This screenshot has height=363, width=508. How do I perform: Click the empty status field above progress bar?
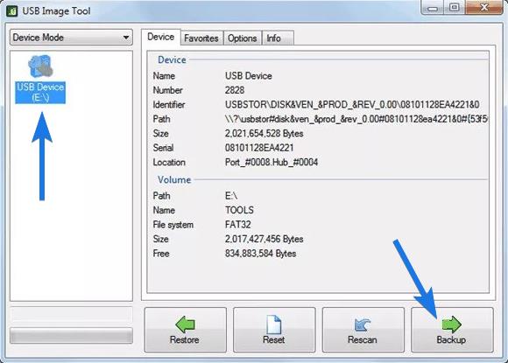[71, 315]
